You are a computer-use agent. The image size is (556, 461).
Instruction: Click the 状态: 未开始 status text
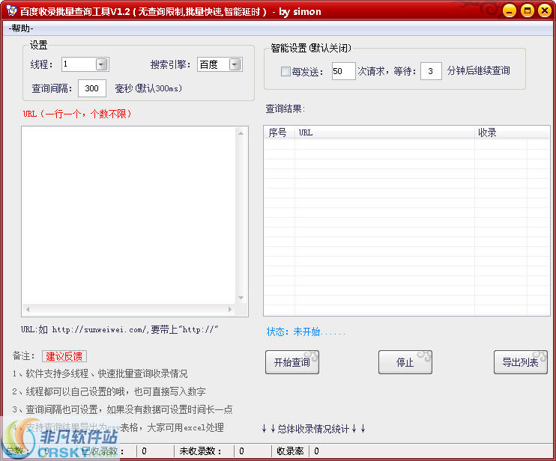point(306,332)
